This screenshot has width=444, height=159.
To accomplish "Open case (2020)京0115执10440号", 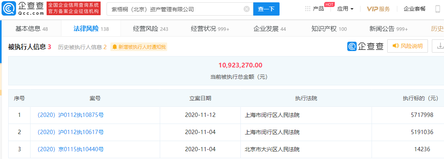I will [70, 149].
